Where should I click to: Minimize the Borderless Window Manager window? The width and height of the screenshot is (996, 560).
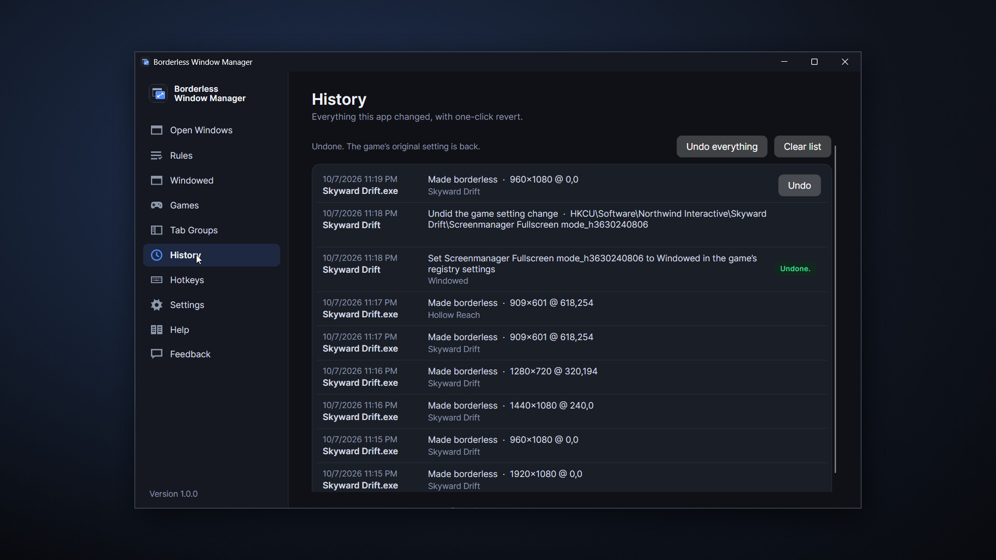click(x=784, y=62)
